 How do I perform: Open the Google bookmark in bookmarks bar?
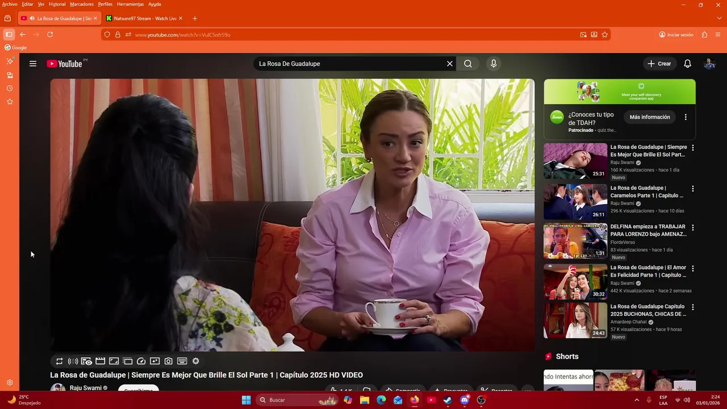coord(16,48)
